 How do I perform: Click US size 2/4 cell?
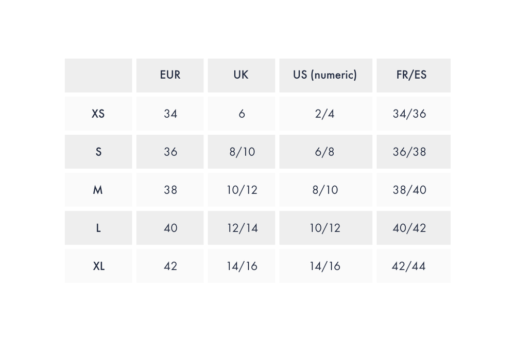click(325, 114)
